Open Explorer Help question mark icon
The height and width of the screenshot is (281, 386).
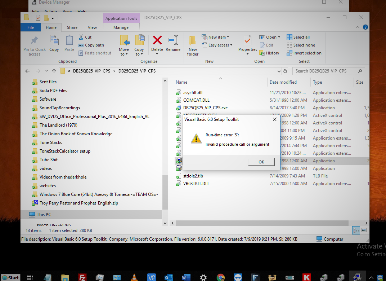point(365,27)
